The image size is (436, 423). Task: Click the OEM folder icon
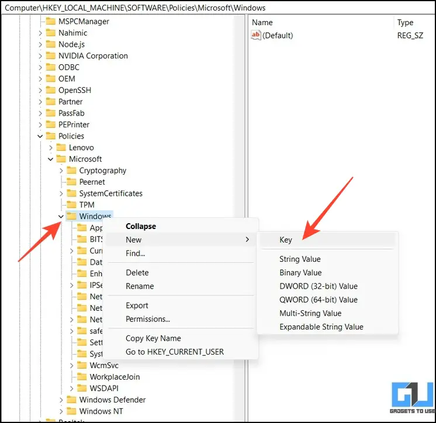click(x=51, y=79)
